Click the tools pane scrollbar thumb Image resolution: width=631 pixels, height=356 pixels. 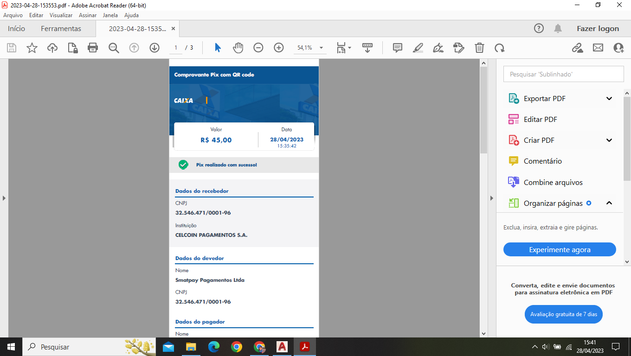click(627, 138)
